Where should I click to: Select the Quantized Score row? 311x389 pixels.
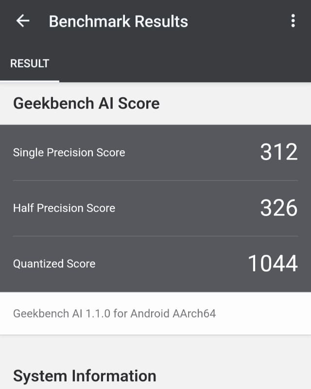tap(155, 264)
